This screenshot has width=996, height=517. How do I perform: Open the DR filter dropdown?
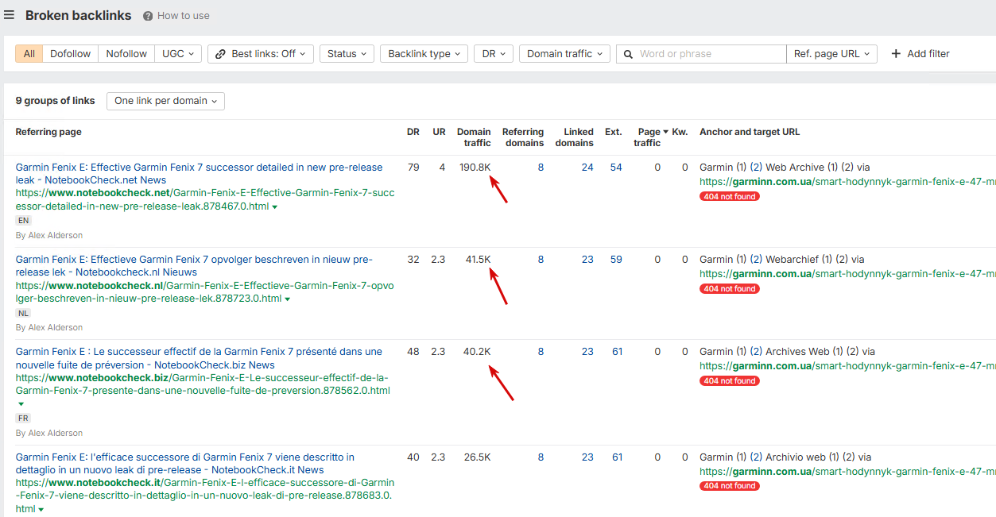click(x=493, y=54)
